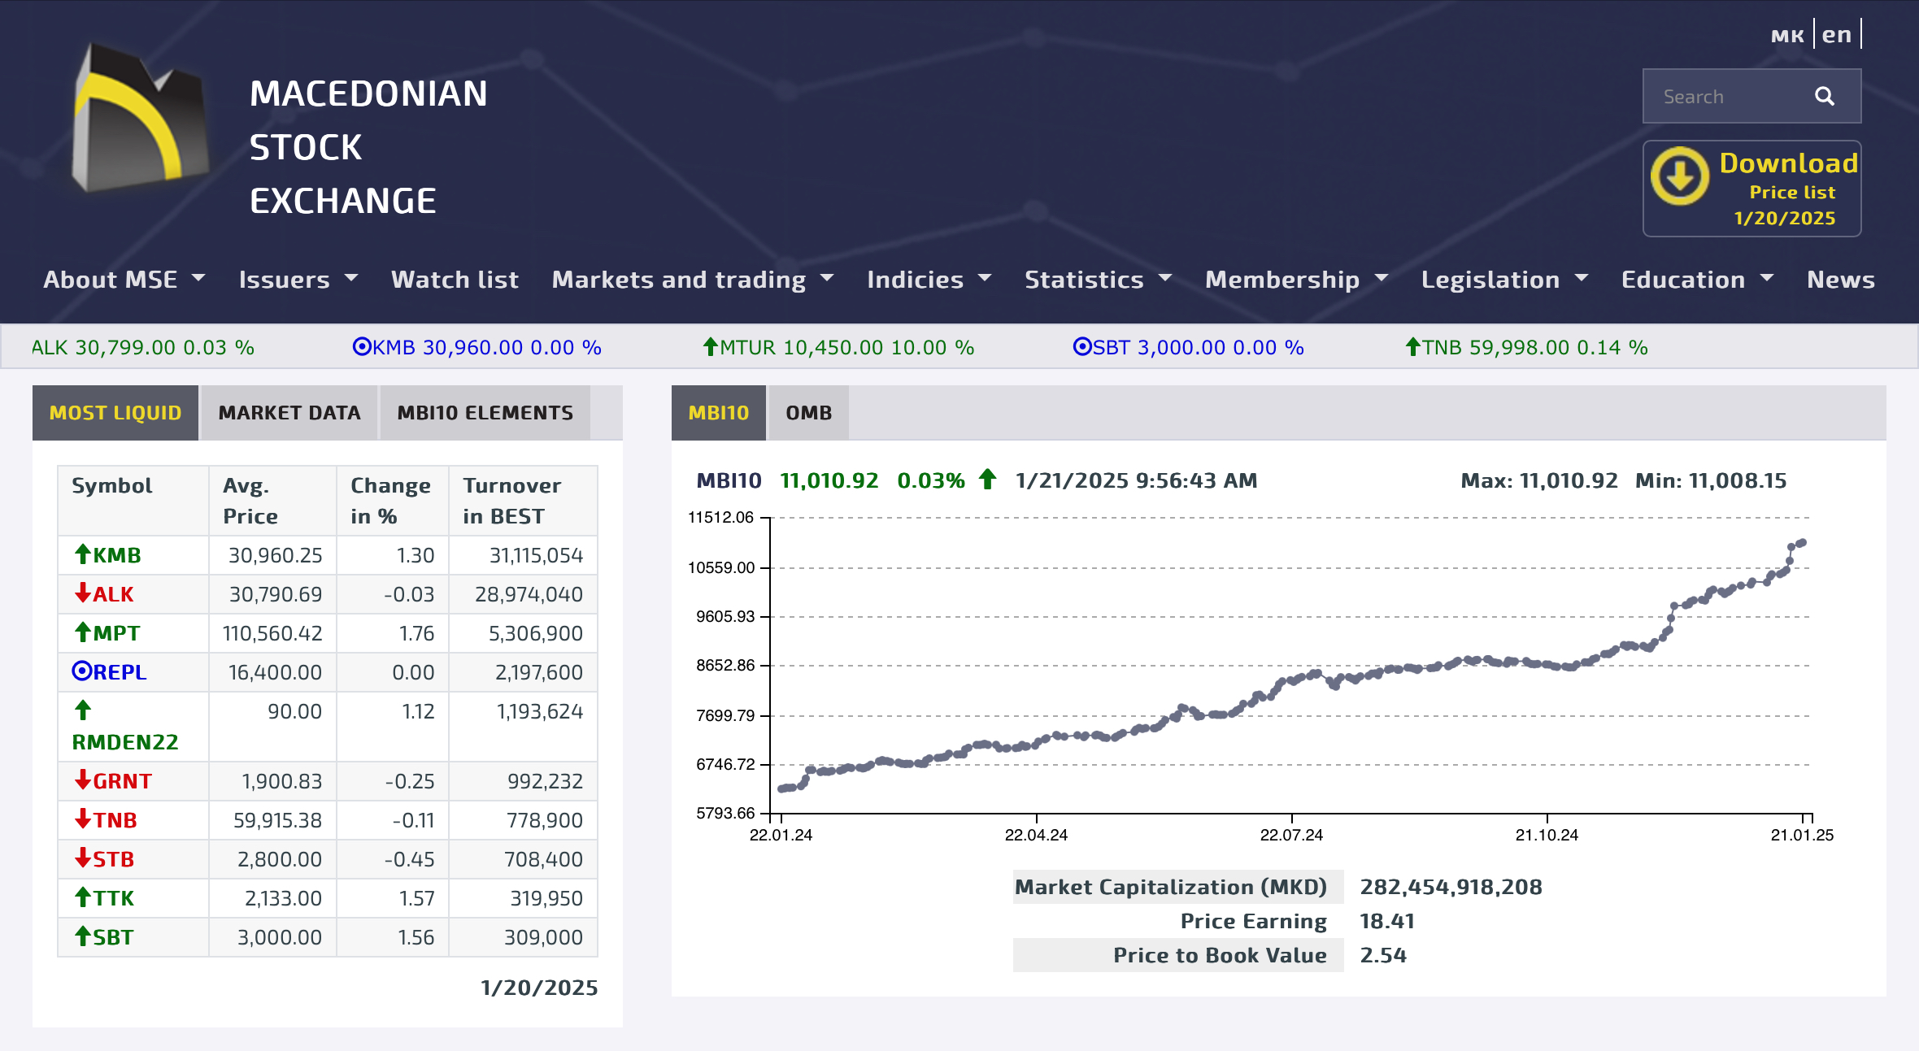Switch to the Market Data tab

click(289, 413)
